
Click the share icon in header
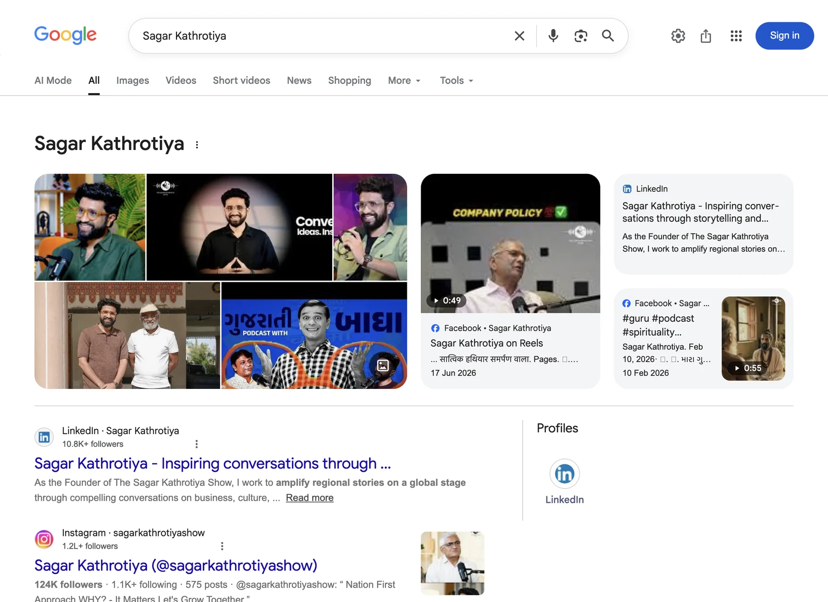point(706,36)
